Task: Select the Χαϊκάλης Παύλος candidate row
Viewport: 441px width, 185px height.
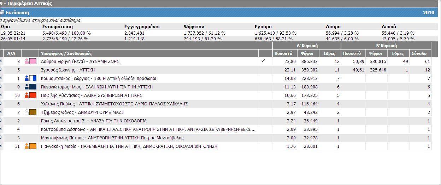Action: [216, 104]
